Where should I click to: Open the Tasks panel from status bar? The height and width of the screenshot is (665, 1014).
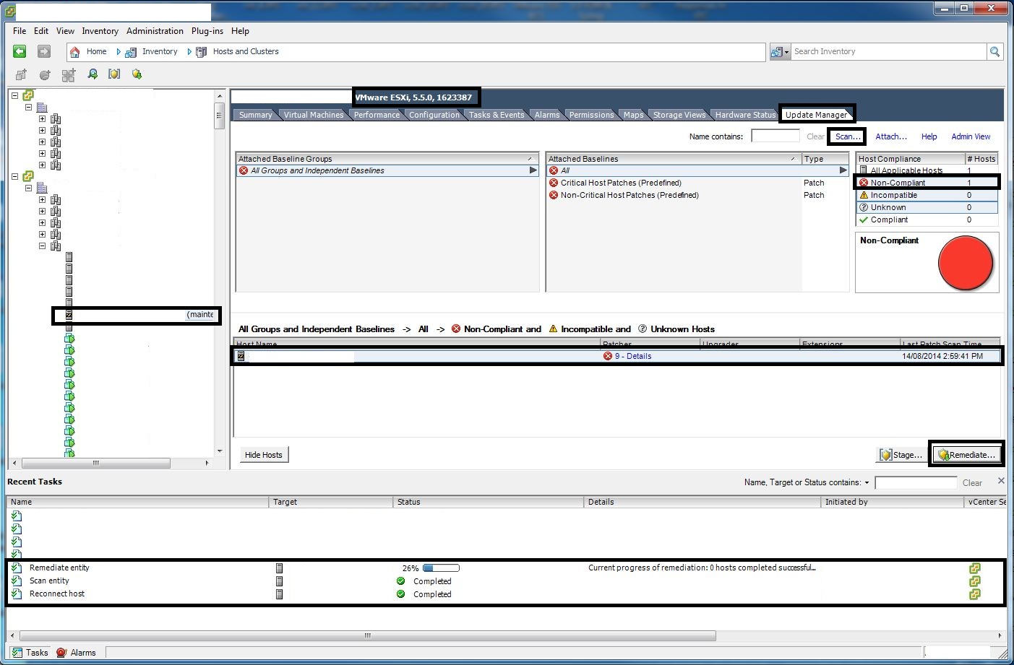30,653
